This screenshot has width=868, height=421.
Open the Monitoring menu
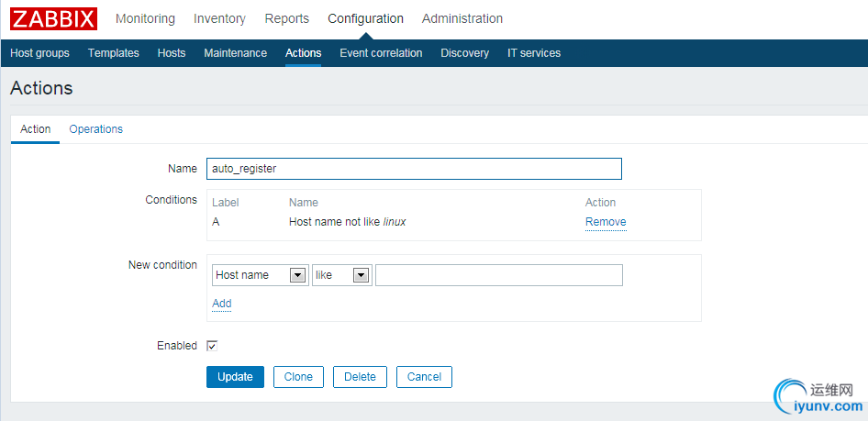tap(145, 18)
